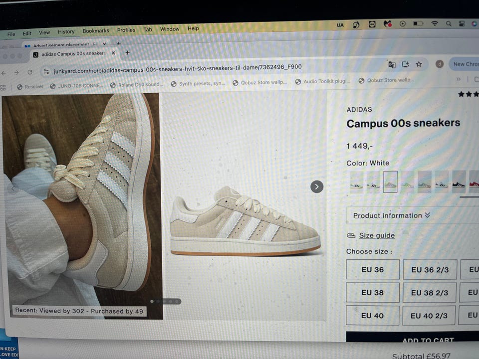Image resolution: width=479 pixels, height=359 pixels.
Task: Select the first sneaker color thumbnail
Action: tap(356, 182)
